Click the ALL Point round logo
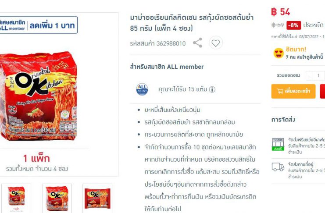Screen dimensions: 325x213 coord(142,89)
